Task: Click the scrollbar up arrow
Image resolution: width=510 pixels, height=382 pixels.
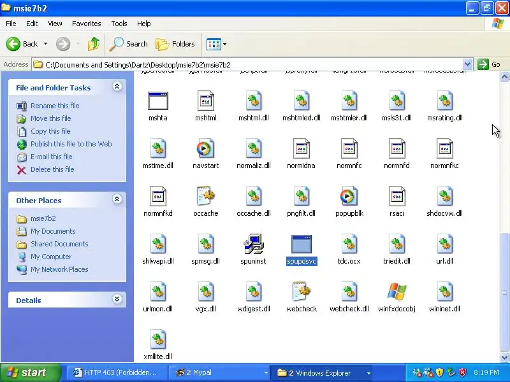Action: click(504, 77)
